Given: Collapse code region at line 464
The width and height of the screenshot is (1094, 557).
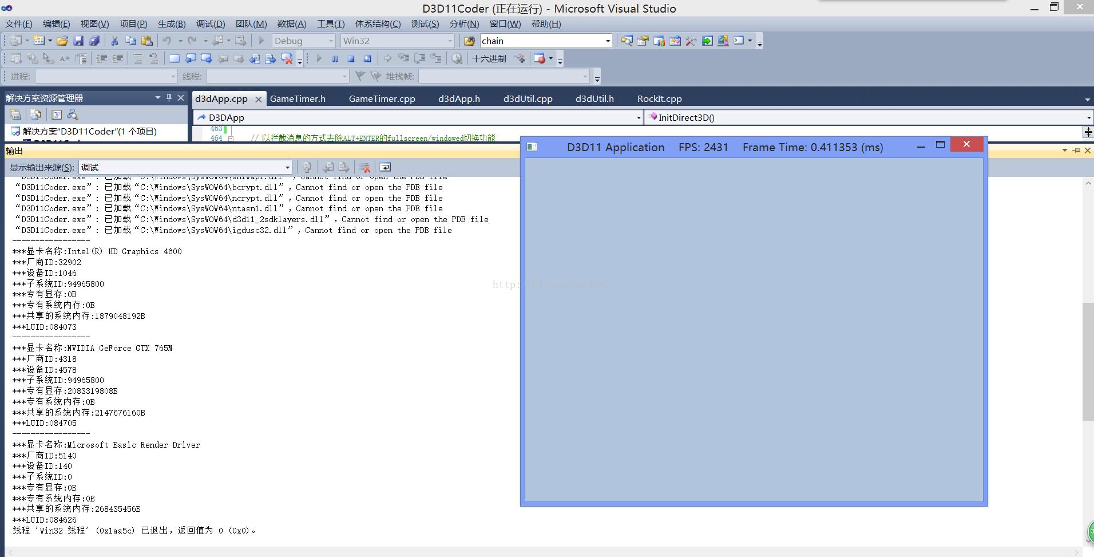Looking at the screenshot, I should [x=231, y=138].
